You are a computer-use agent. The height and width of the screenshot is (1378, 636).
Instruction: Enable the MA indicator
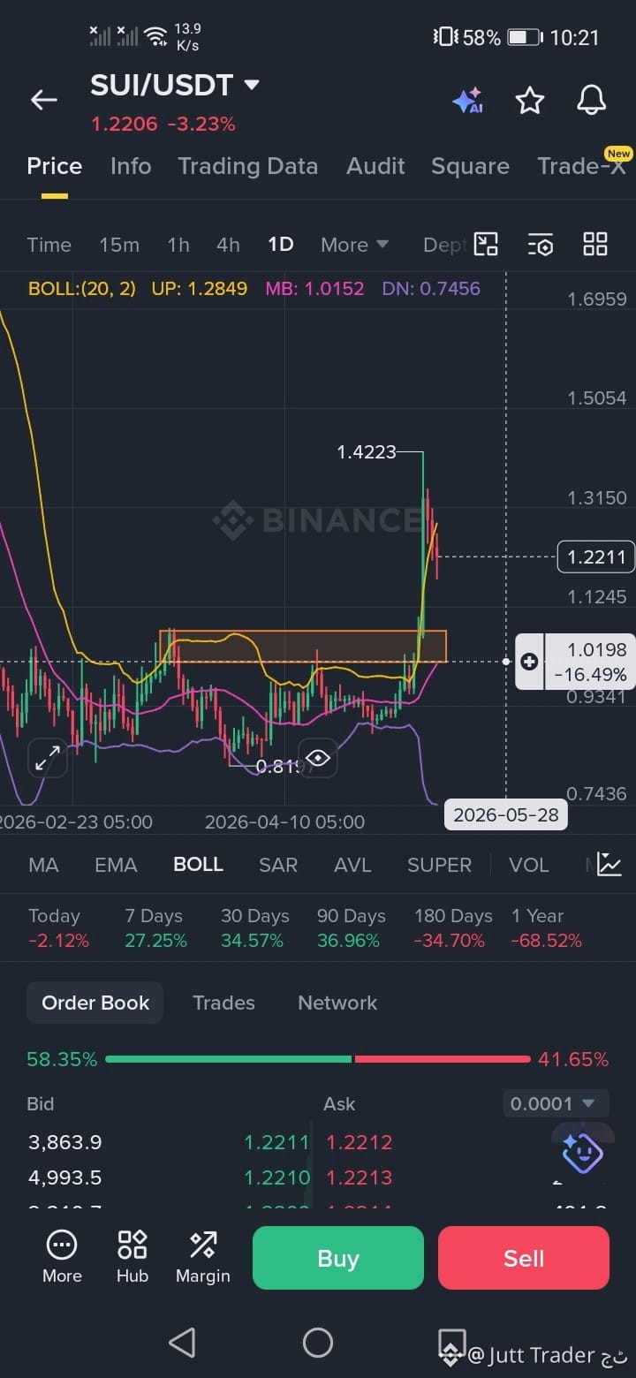43,865
